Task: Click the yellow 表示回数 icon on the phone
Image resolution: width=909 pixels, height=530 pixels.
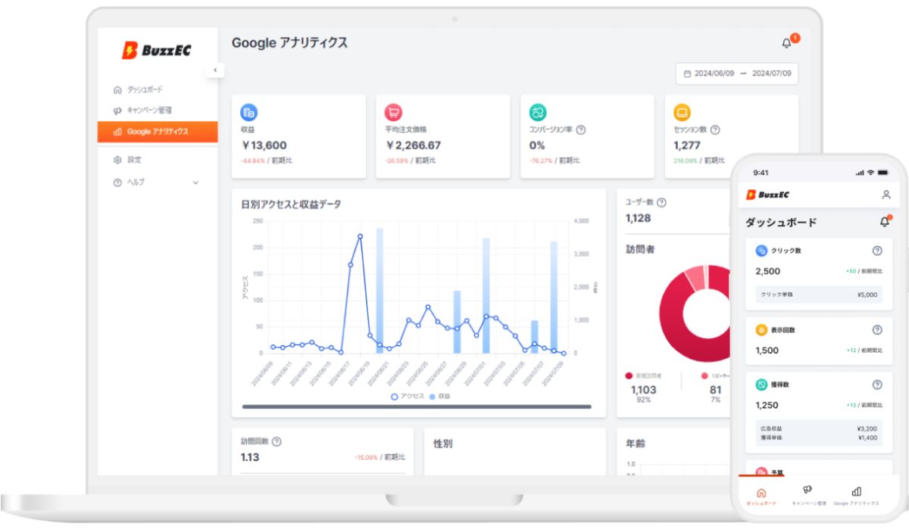Action: [761, 330]
